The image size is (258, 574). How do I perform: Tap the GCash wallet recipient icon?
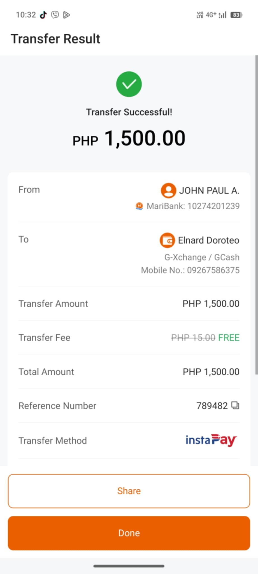click(167, 240)
